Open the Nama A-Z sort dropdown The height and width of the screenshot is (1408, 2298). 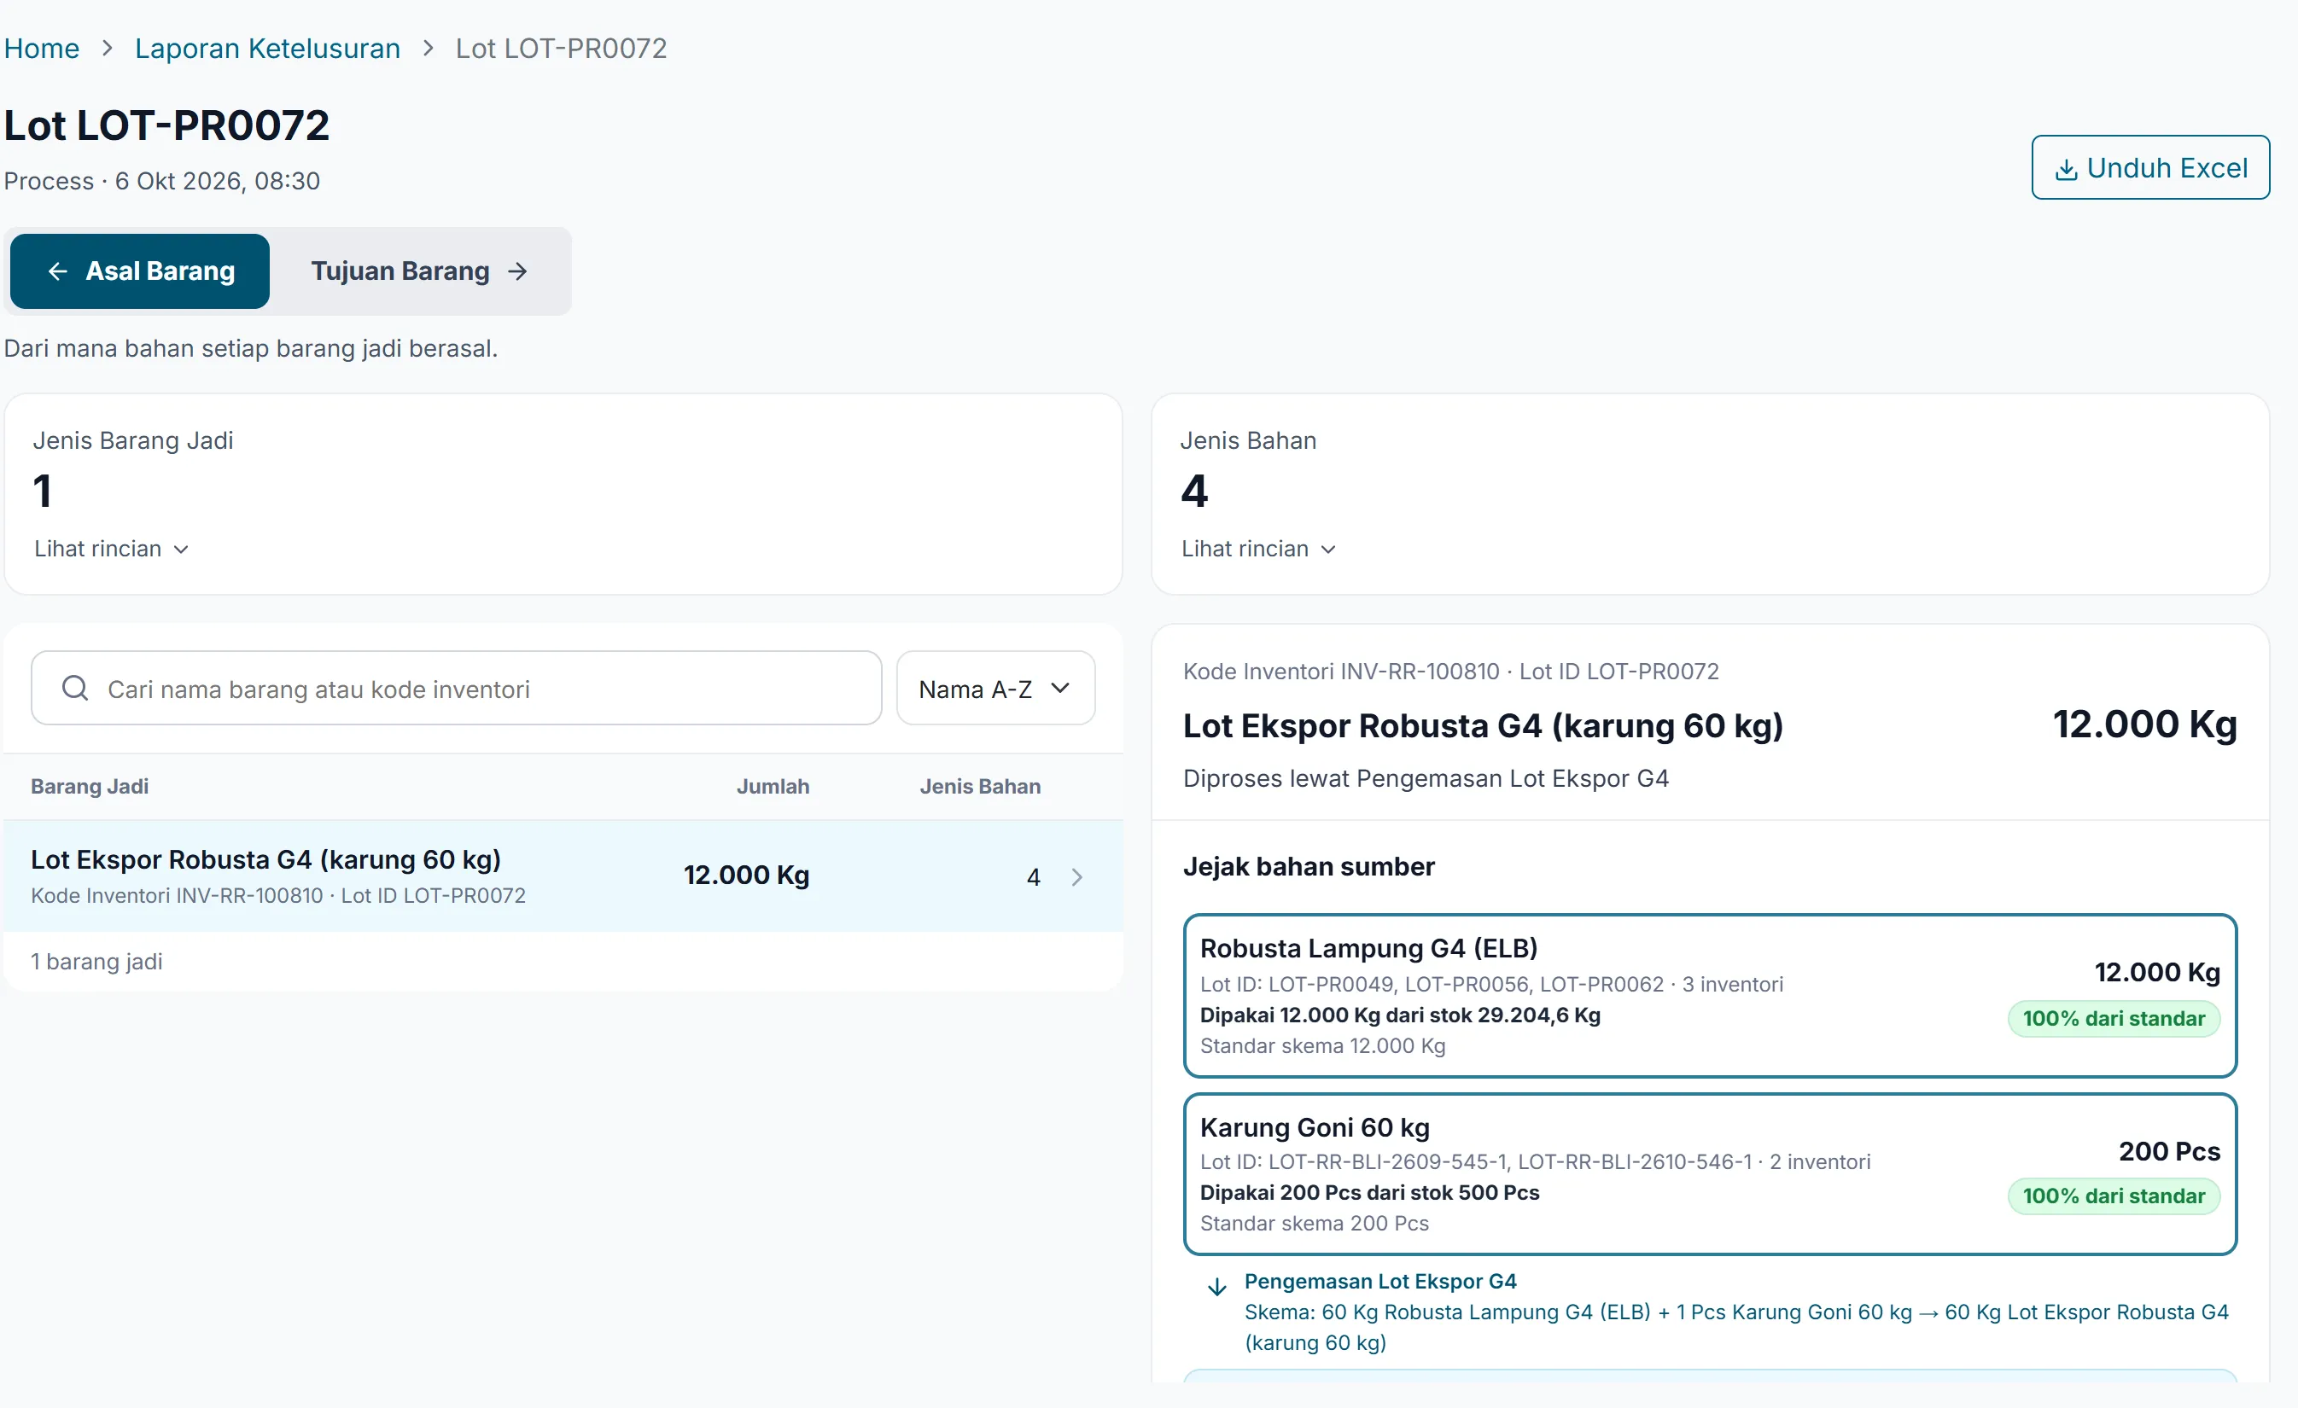(x=995, y=688)
